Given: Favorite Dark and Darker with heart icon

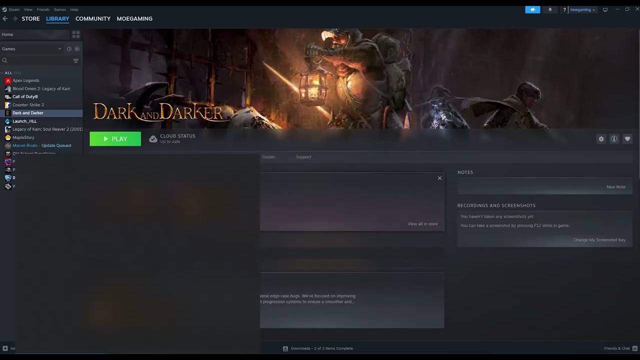Looking at the screenshot, I should click(x=627, y=139).
